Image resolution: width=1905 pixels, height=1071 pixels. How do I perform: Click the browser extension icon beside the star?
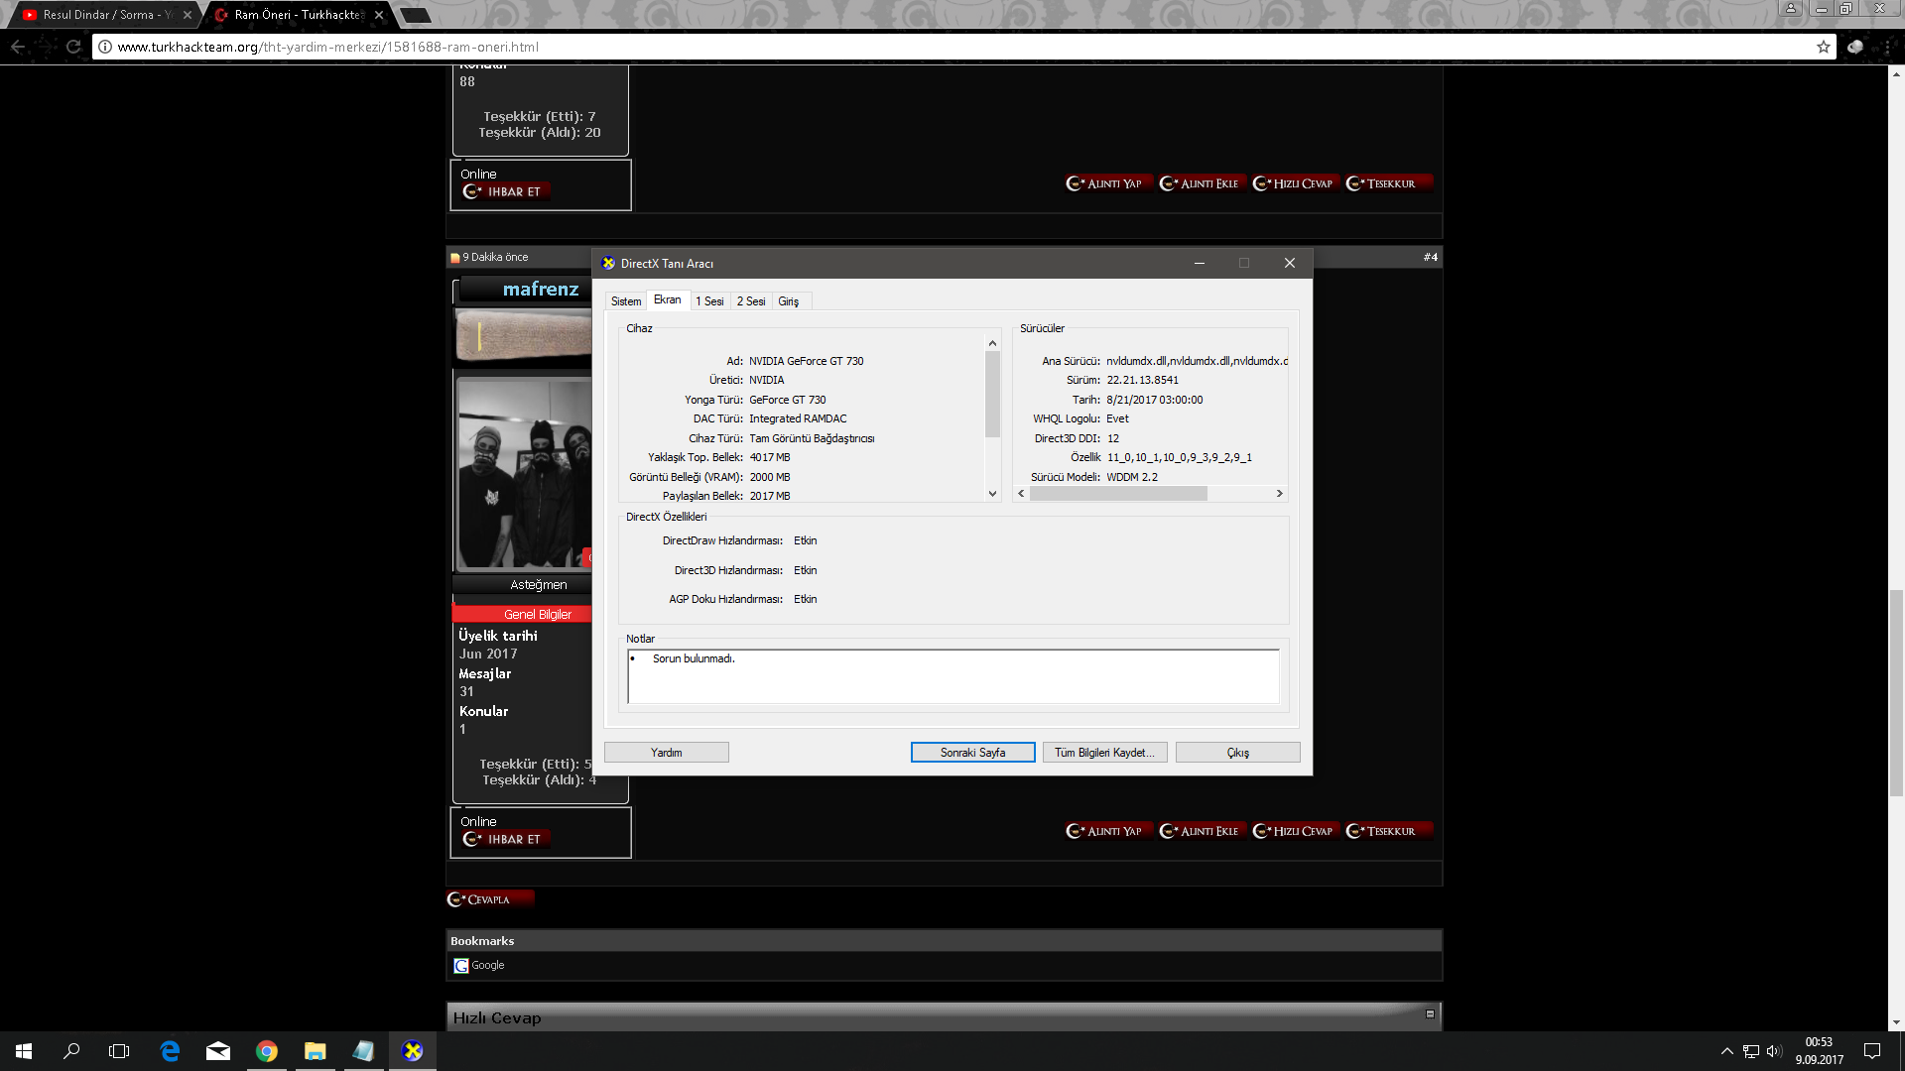(1855, 47)
